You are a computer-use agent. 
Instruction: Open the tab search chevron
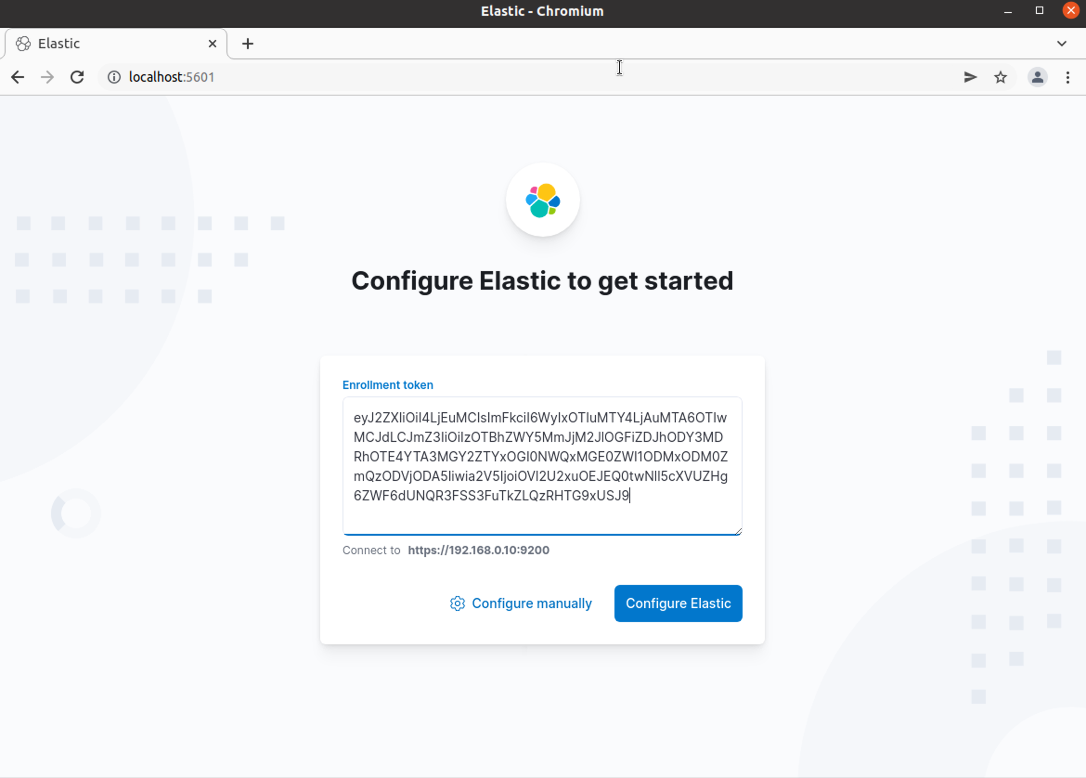tap(1061, 43)
